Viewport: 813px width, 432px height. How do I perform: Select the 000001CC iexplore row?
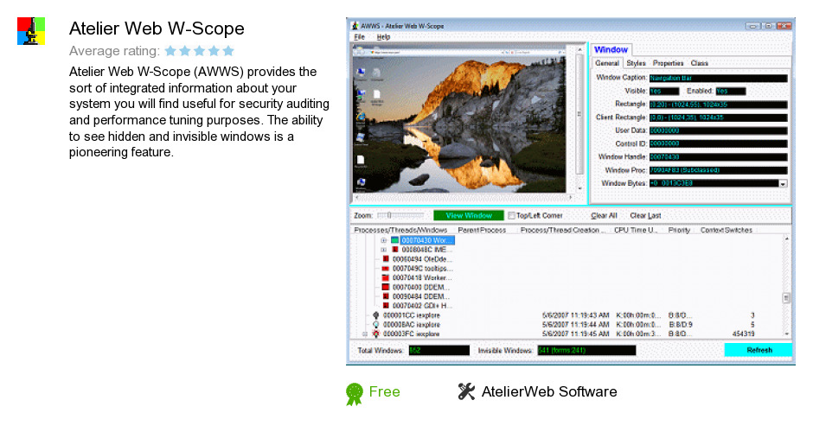pyautogui.click(x=411, y=315)
